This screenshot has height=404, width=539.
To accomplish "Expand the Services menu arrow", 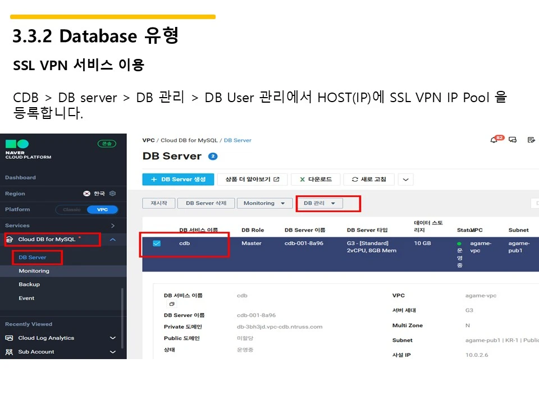I will pos(113,226).
